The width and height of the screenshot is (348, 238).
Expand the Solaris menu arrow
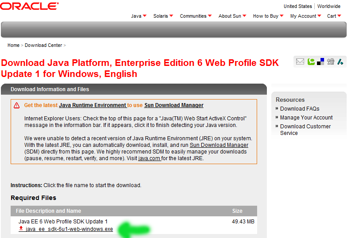pyautogui.click(x=171, y=16)
